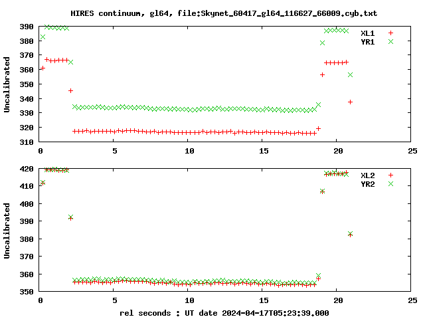425x319 pixels.
Task: Click the isolated YR1 point near value 365
Action: (70, 62)
